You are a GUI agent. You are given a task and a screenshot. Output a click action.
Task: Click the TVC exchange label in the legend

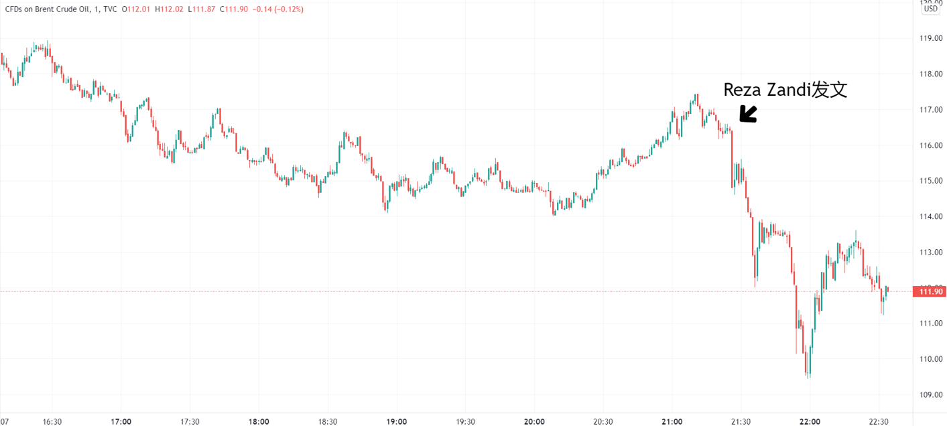111,9
